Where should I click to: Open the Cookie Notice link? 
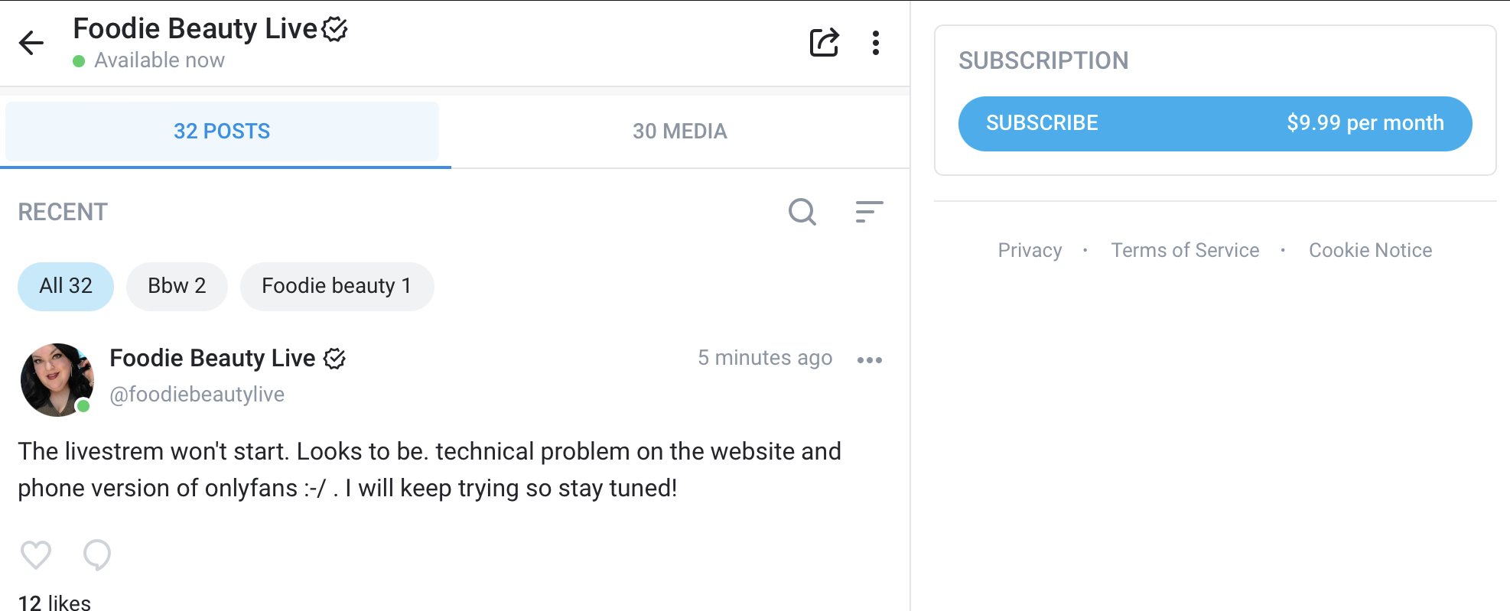1370,250
